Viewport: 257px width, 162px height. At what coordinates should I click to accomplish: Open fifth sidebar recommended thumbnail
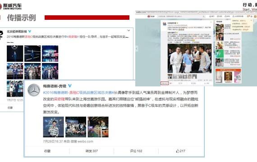click(220, 63)
